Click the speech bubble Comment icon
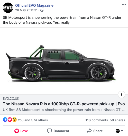 pyautogui.click(x=49, y=131)
